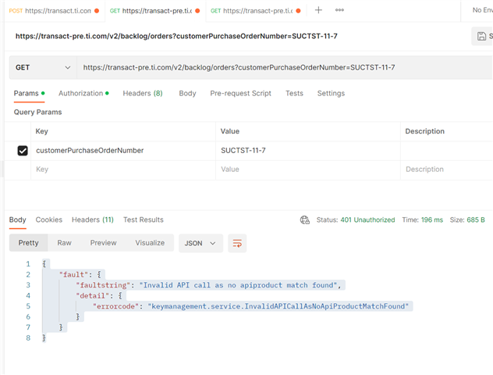Screen dimensions: 493x375
Task: Switch to the Authorization tab
Action: pyautogui.click(x=82, y=93)
